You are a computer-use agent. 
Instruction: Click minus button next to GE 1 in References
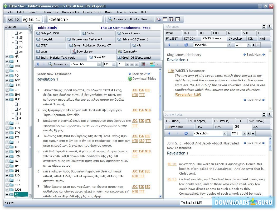(x=258, y=45)
